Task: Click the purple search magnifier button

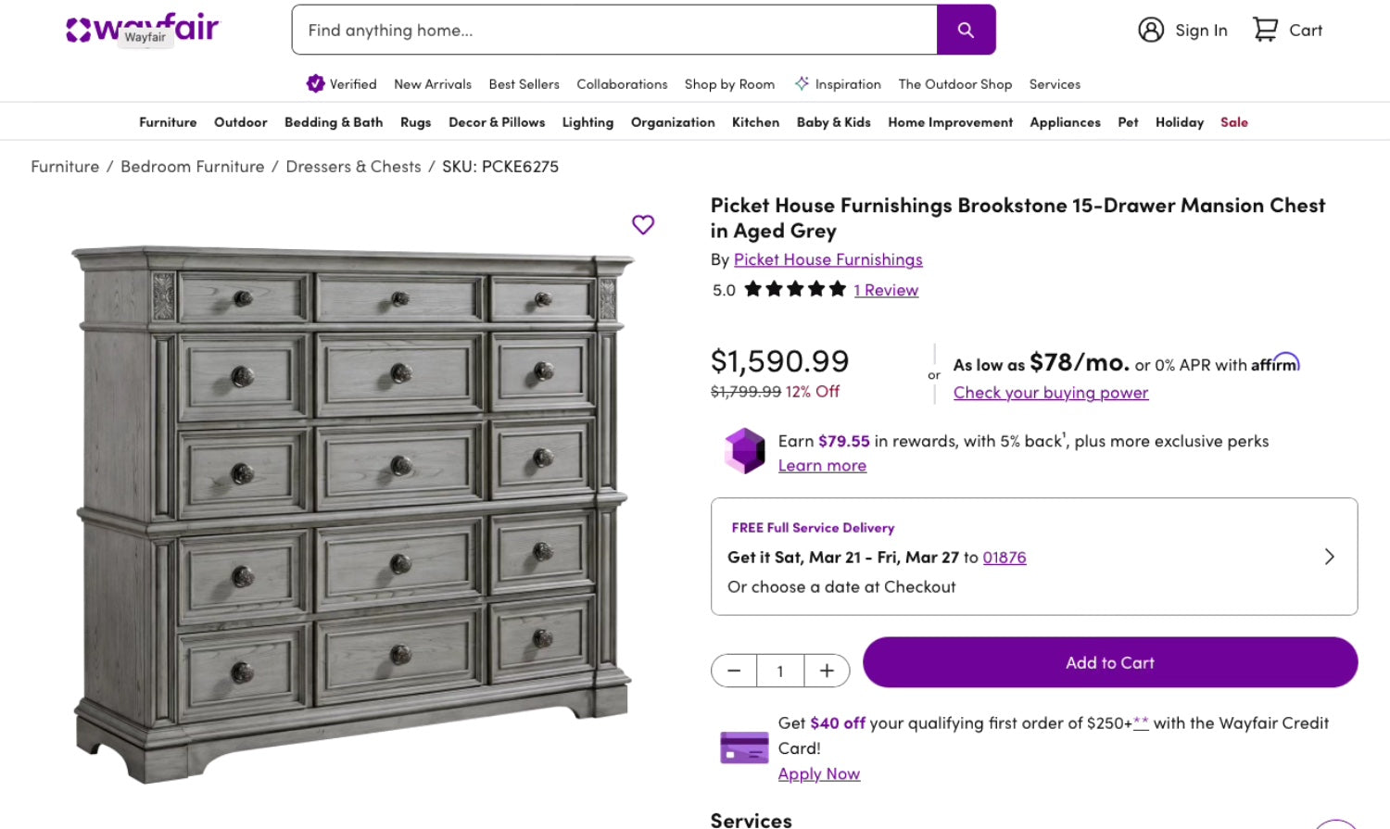Action: [966, 30]
